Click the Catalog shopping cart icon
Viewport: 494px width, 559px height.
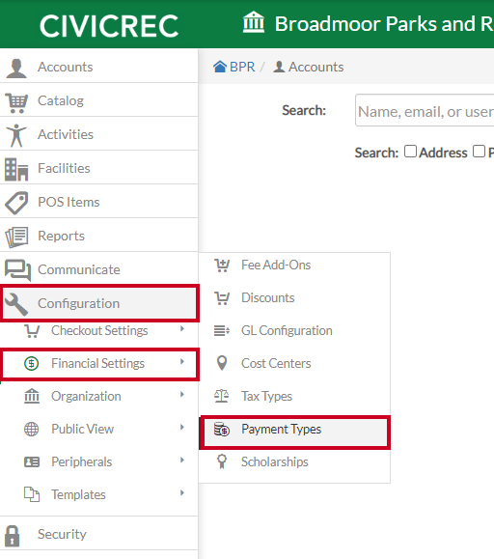[x=16, y=102]
